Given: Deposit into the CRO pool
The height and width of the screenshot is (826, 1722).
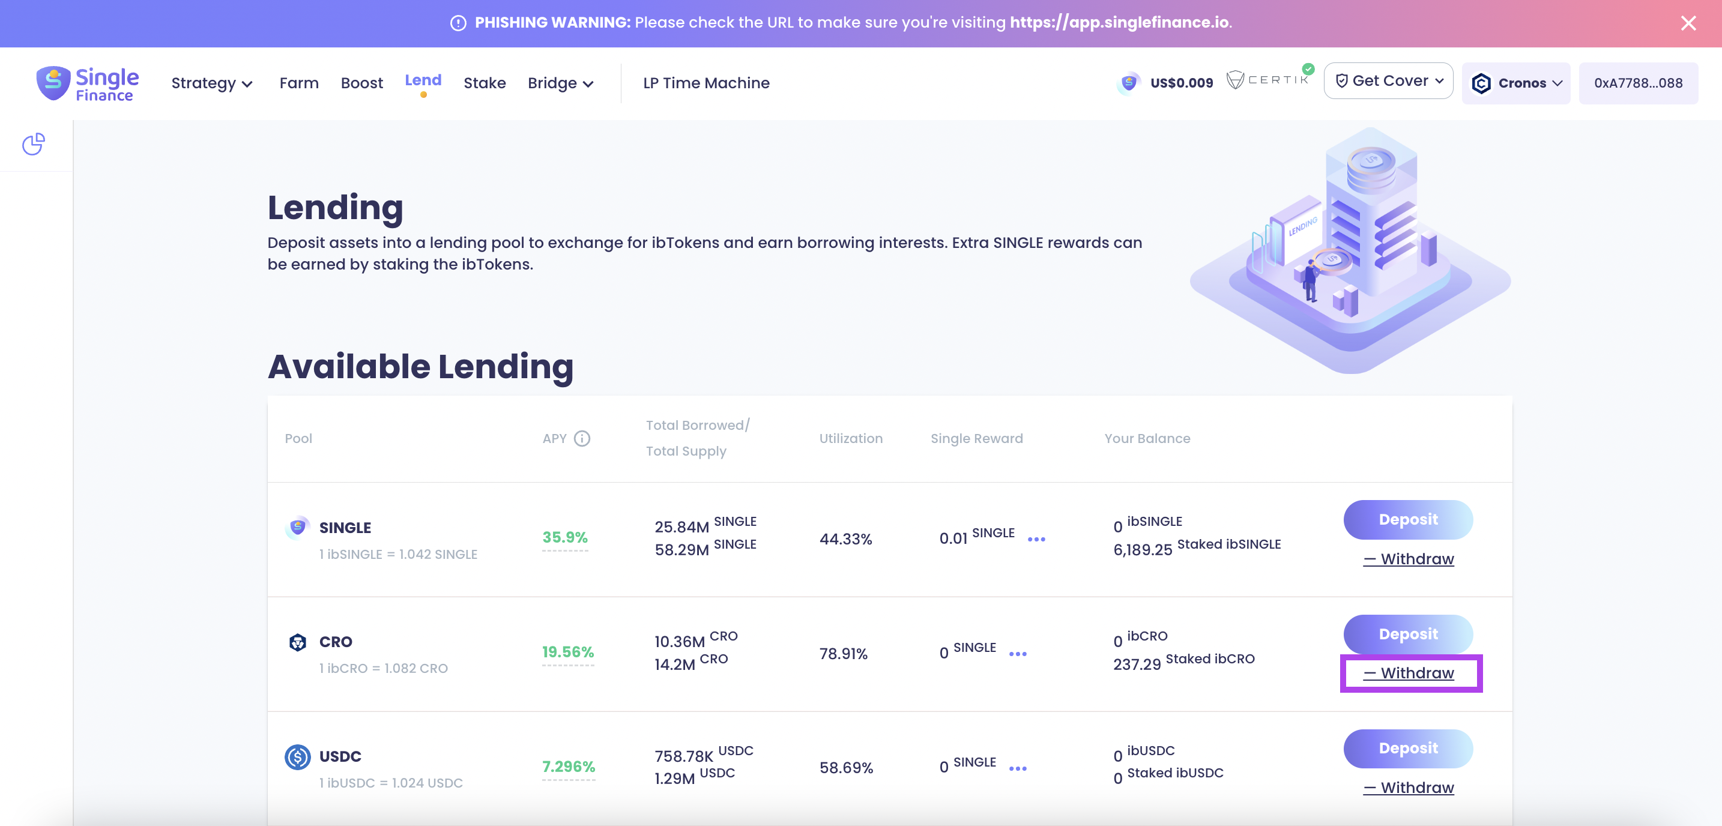Looking at the screenshot, I should (1408, 634).
